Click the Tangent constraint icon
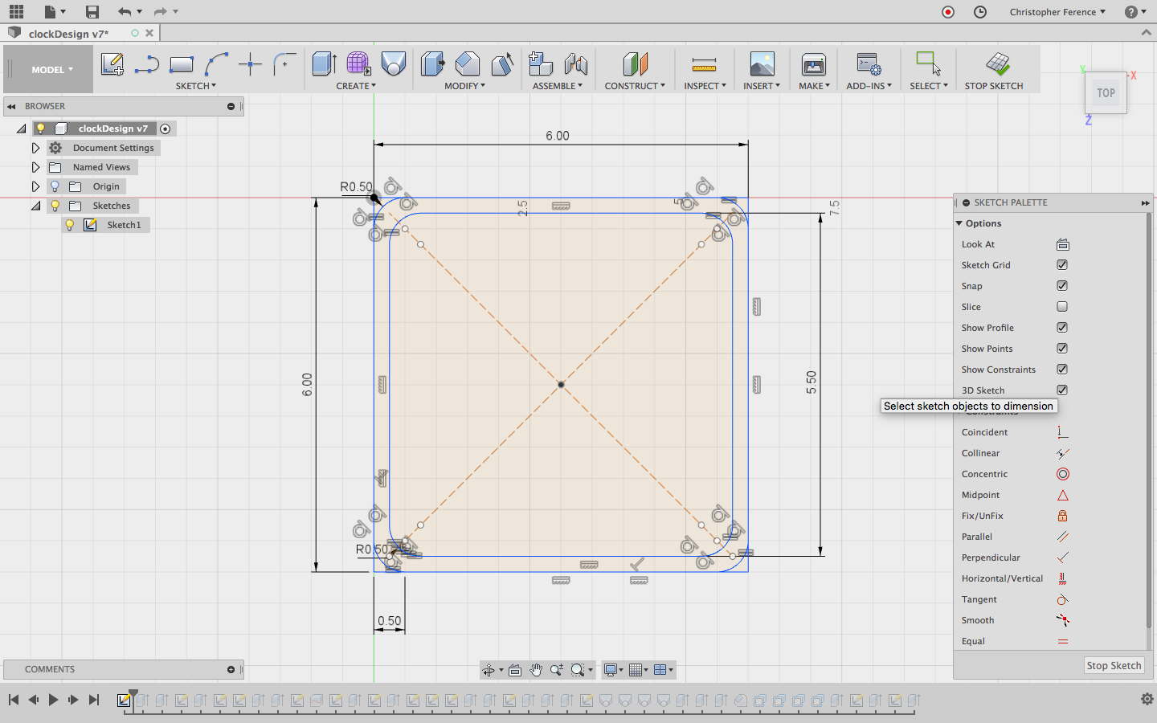1157x723 pixels. (1062, 600)
